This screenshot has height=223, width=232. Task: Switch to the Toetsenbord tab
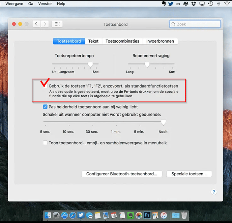tap(69, 41)
